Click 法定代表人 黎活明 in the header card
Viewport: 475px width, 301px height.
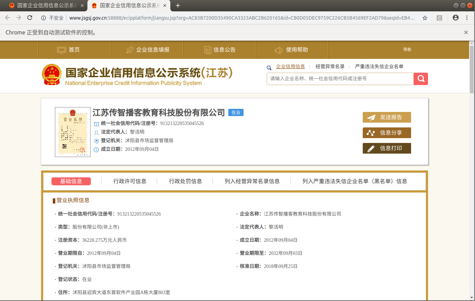123,132
